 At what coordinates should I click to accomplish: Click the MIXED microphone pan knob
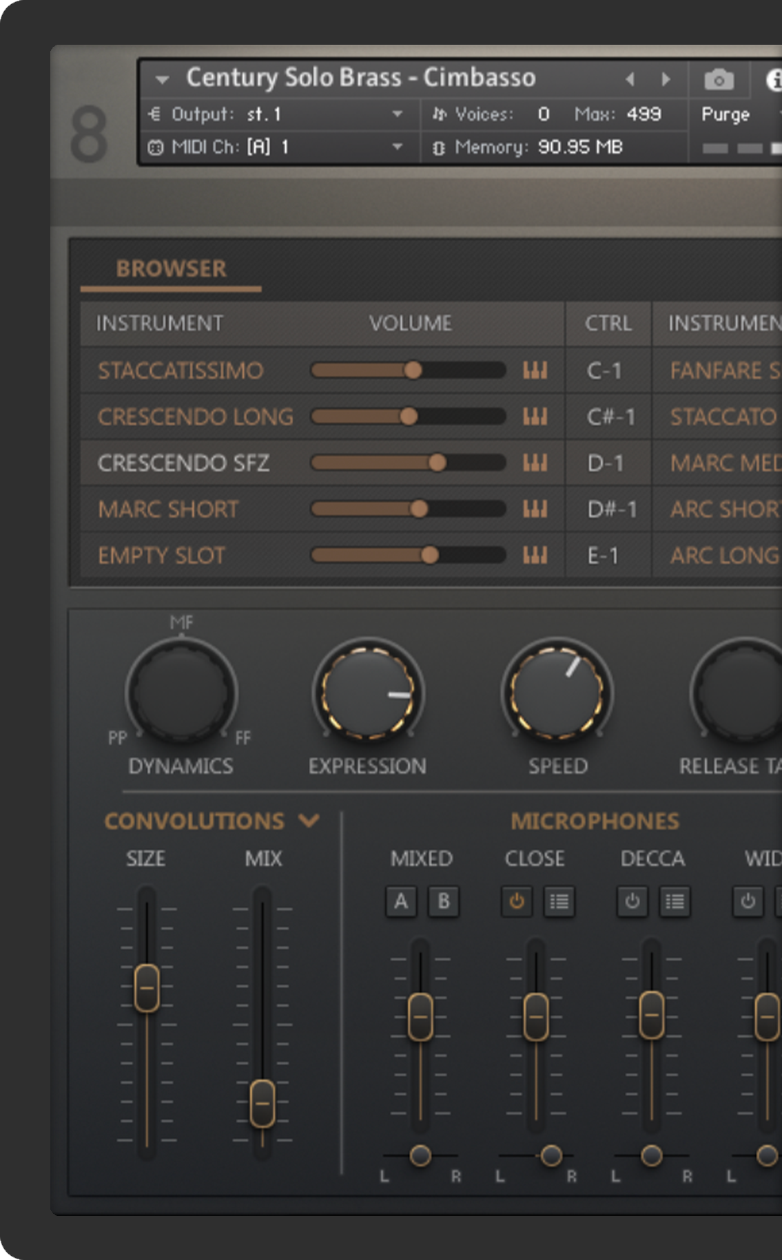pos(420,1155)
